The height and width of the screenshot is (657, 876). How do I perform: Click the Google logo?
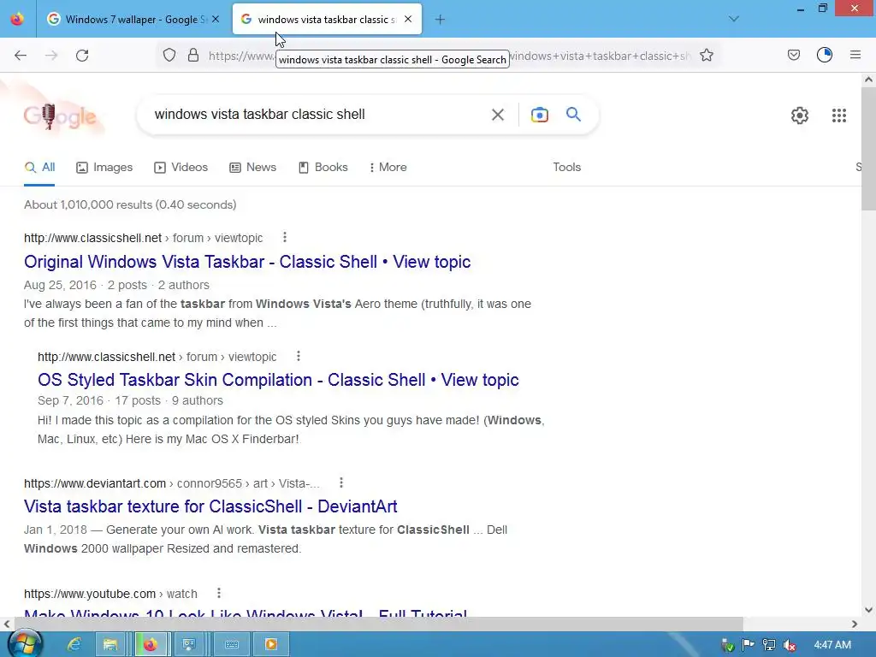[60, 115]
